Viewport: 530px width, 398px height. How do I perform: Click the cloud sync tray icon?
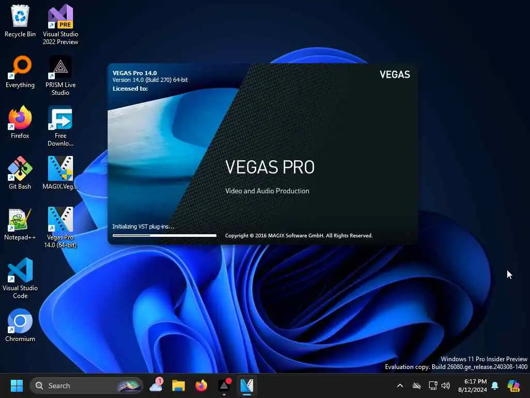click(x=417, y=386)
